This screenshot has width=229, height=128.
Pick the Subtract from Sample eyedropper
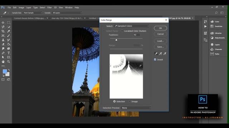[165, 54]
